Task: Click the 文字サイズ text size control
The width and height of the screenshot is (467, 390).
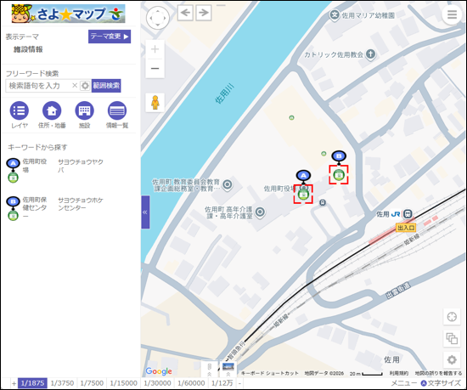Action: point(441,383)
